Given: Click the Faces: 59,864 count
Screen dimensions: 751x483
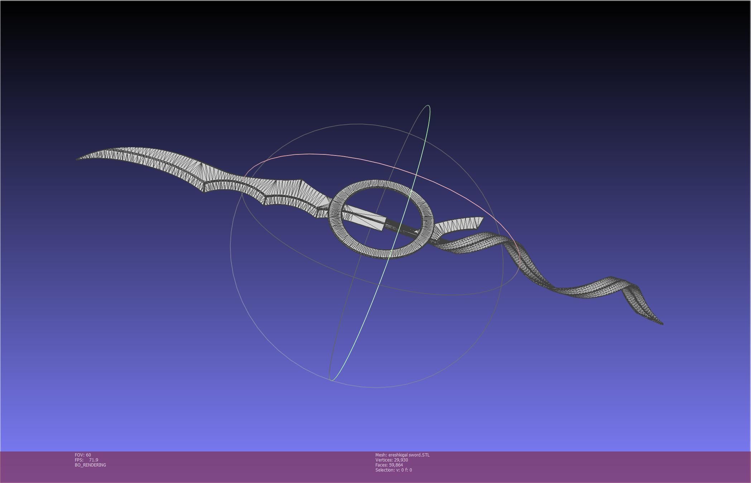Looking at the screenshot, I should [x=389, y=465].
